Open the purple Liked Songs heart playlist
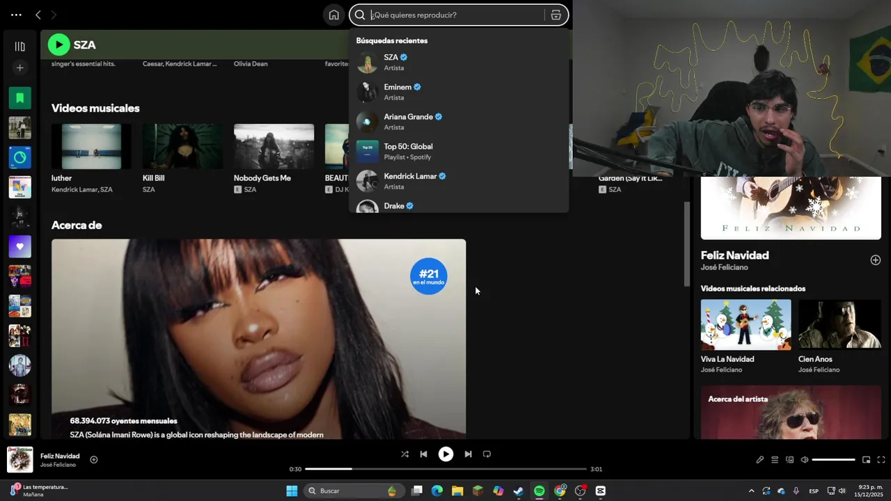 pyautogui.click(x=19, y=246)
